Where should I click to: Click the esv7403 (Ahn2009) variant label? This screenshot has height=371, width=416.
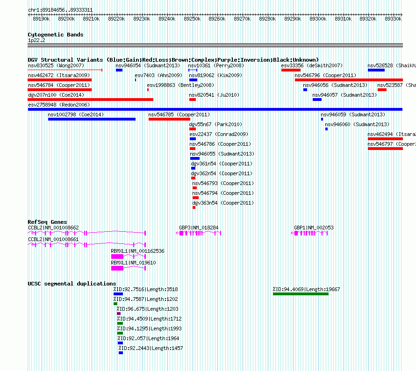tap(158, 75)
